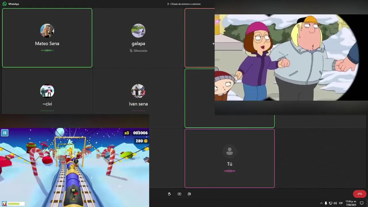Screen dimensions: 368x207
Task: Click the x3 multiplier badge in the game
Action: tap(126, 133)
